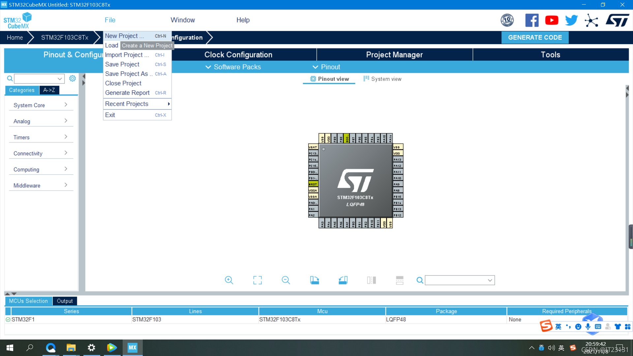
Task: Click the fit-to-screen frame icon
Action: click(257, 280)
